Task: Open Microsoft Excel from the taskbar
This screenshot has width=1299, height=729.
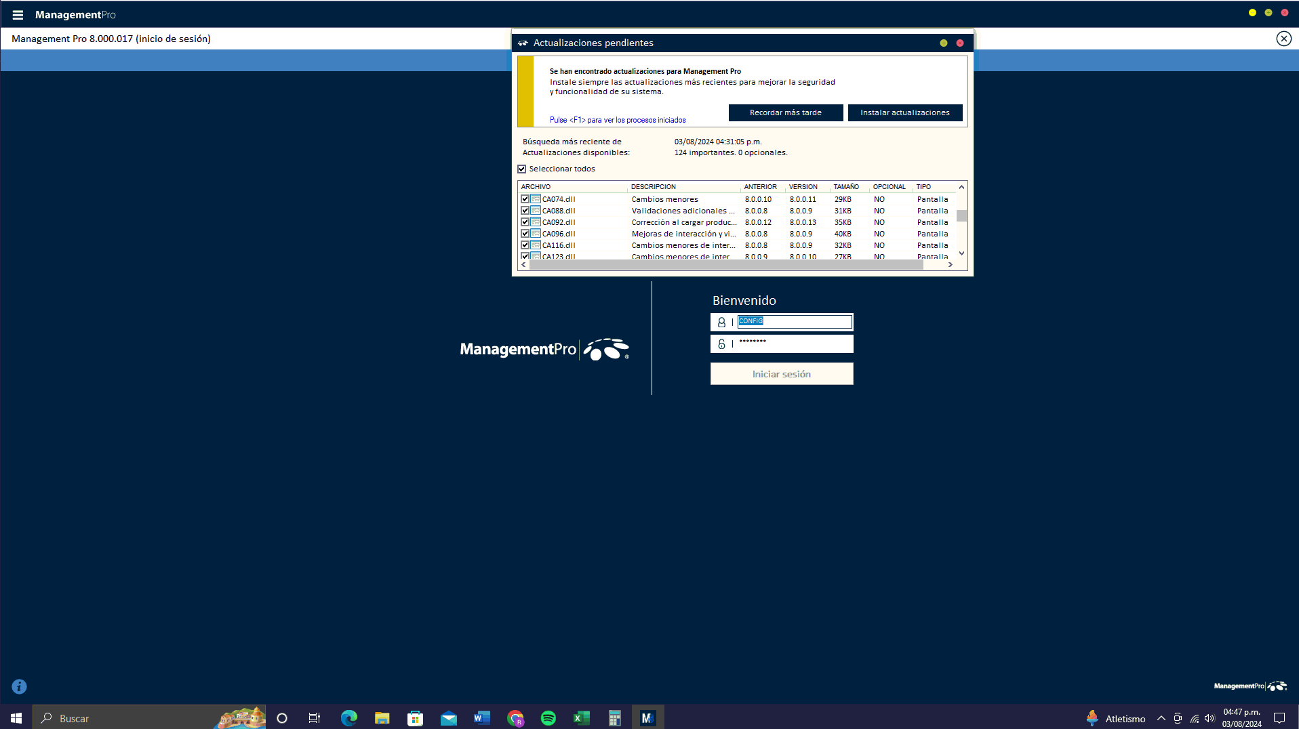Action: pyautogui.click(x=581, y=718)
